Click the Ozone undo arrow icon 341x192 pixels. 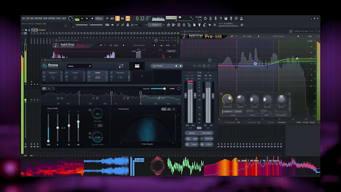(195, 66)
